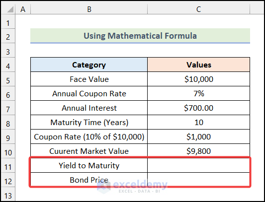Select row 13 header
This screenshot has width=265, height=202.
coord(8,196)
